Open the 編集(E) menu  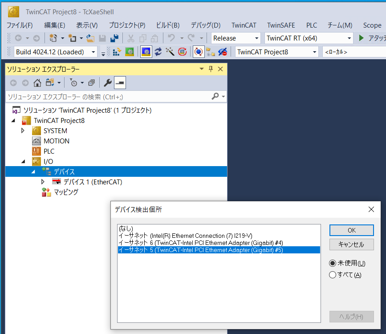click(x=54, y=25)
